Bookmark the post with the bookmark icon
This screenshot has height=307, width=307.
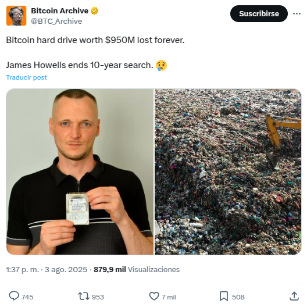[x=224, y=296]
